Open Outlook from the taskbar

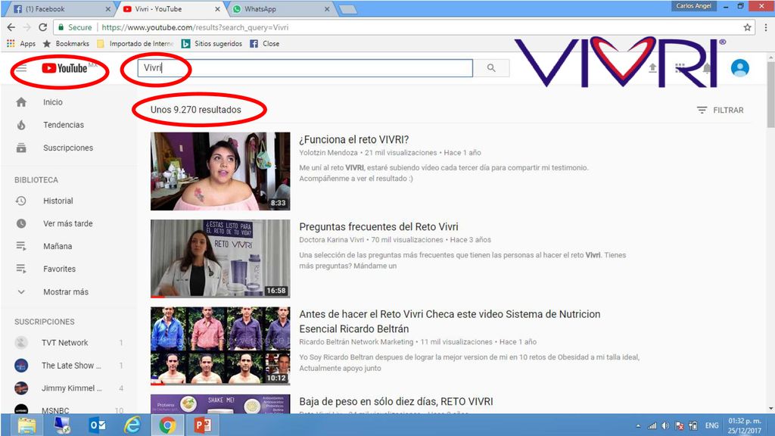(98, 425)
